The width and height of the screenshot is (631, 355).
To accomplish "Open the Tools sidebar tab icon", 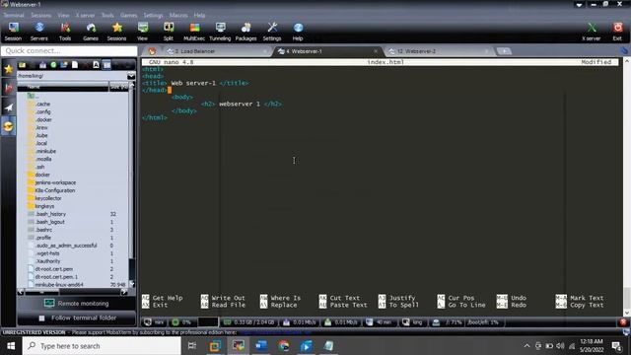I will pyautogui.click(x=9, y=88).
